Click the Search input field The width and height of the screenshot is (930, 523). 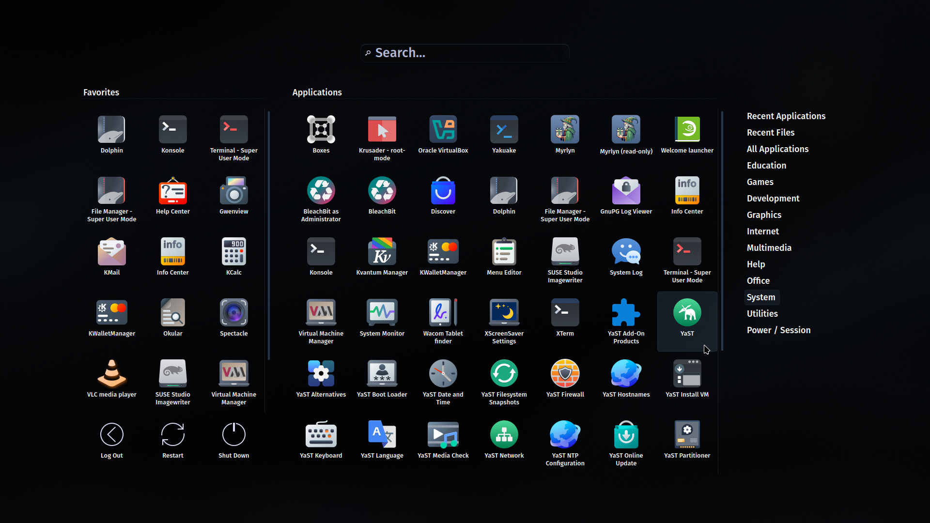tap(465, 53)
